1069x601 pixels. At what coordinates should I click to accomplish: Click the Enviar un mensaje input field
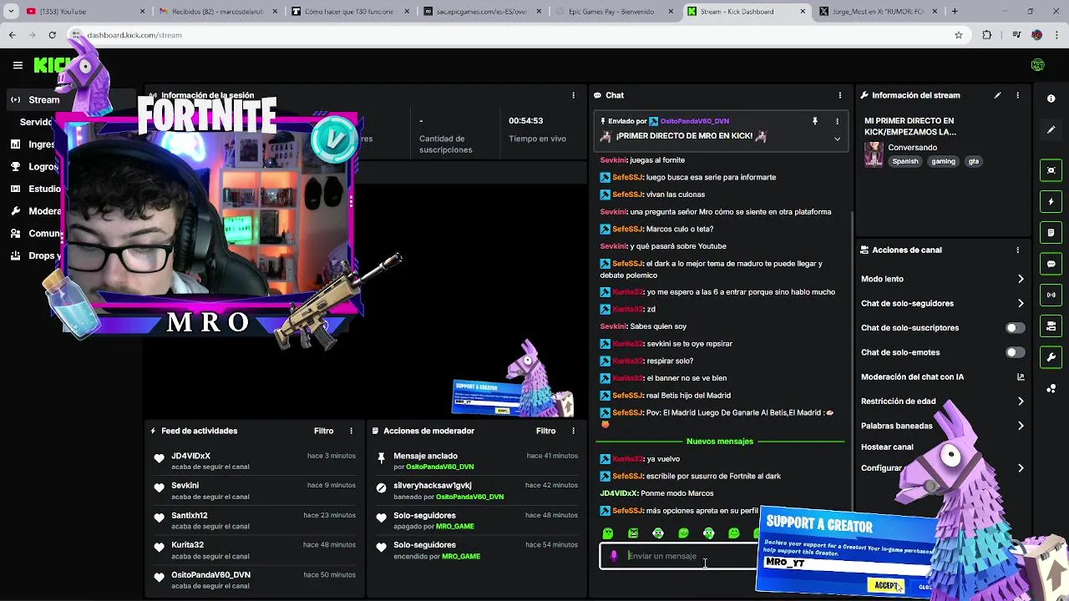[678, 556]
